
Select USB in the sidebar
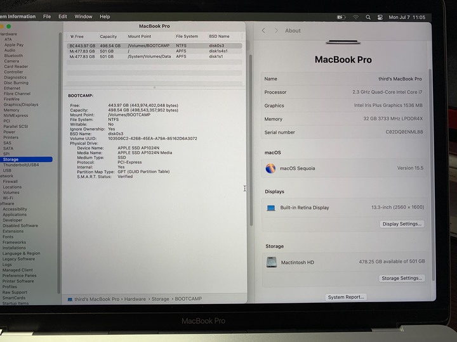[x=7, y=170]
